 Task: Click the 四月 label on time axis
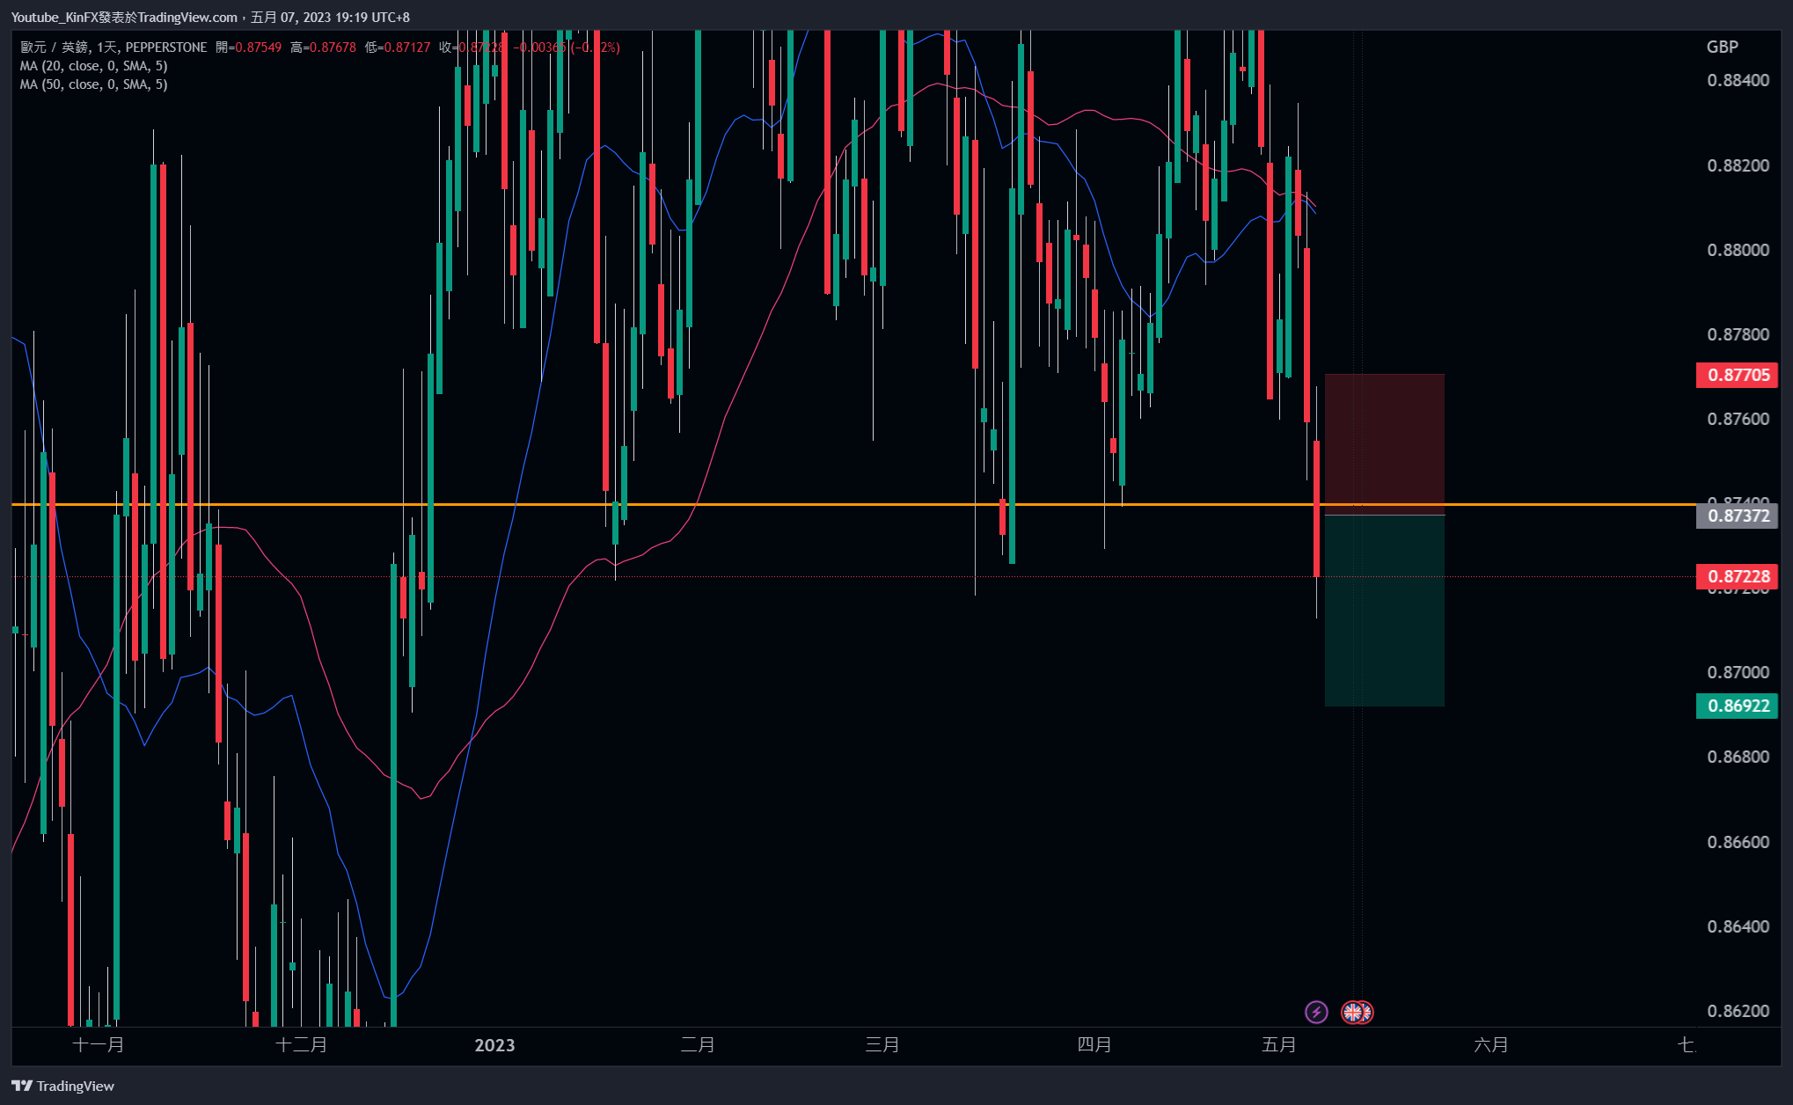pos(1094,1045)
